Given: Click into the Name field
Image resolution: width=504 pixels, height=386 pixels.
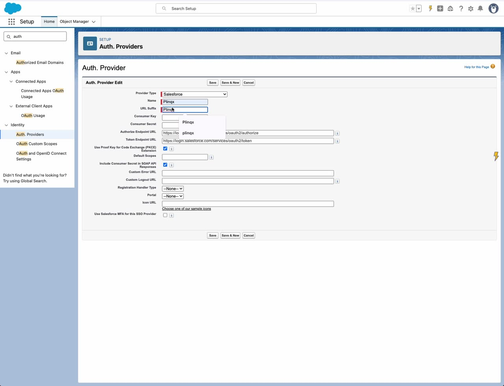Looking at the screenshot, I should (185, 102).
